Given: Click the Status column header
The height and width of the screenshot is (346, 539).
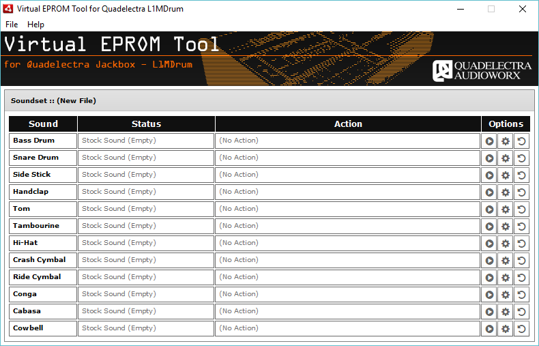Looking at the screenshot, I should pyautogui.click(x=146, y=124).
